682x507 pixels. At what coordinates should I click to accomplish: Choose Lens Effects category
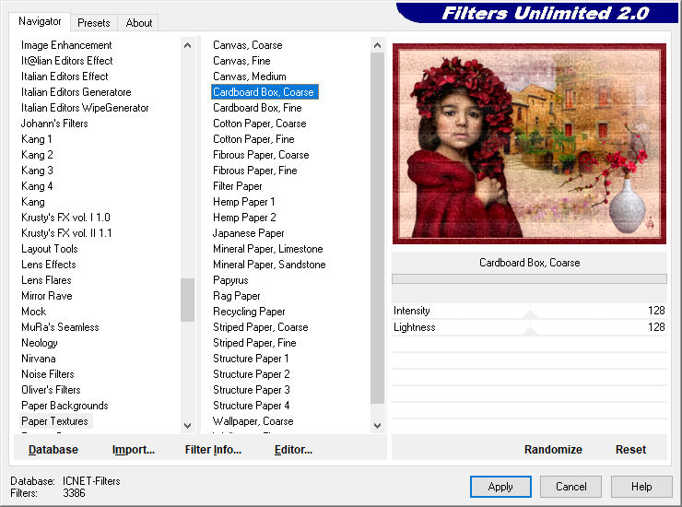click(48, 265)
